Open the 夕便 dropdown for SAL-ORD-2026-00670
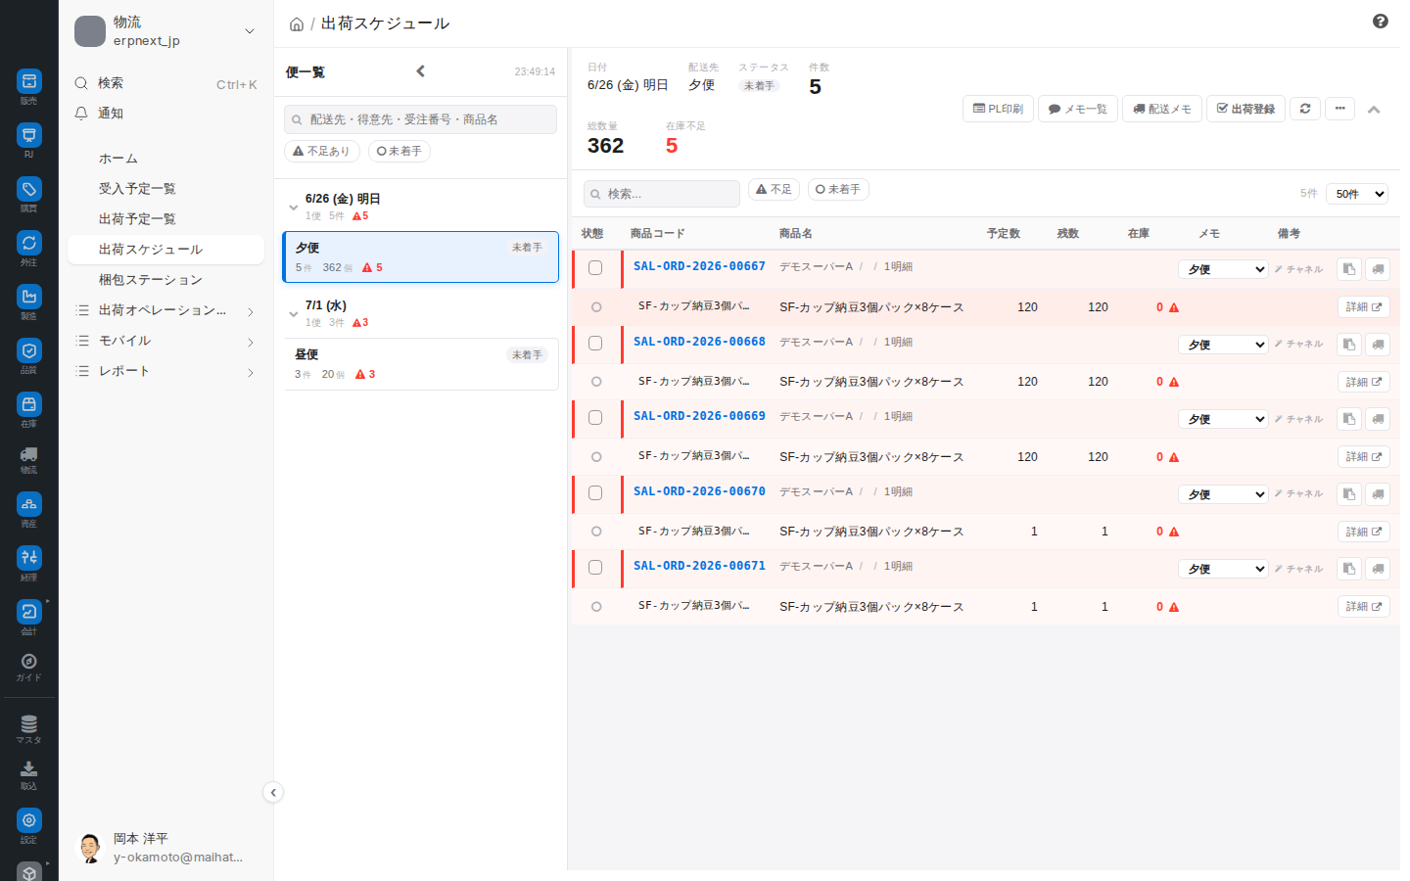 point(1223,494)
